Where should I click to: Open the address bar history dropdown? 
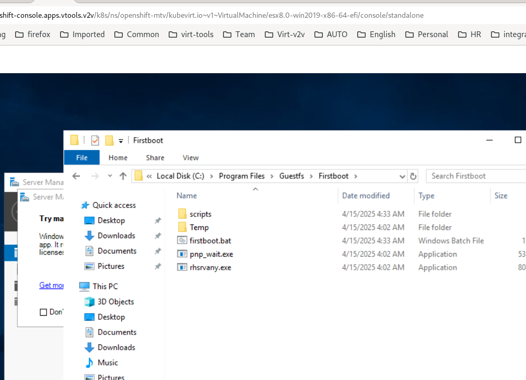[402, 176]
